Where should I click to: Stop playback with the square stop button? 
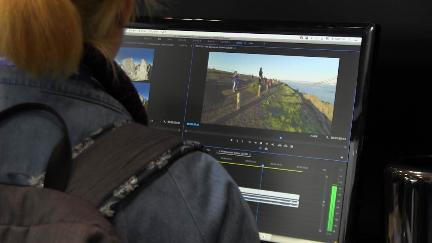tap(261, 143)
